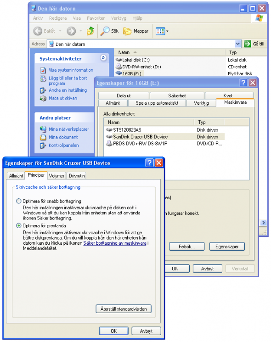This screenshot has width=271, height=342.
Task: Click the Kontrollpanelen icon
Action: 43,146
